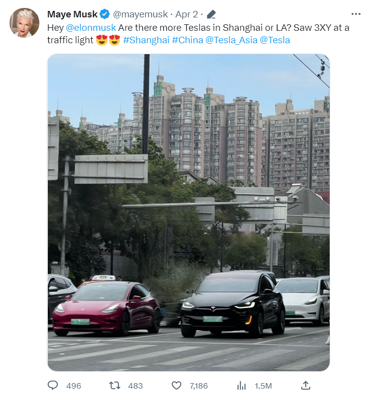Click the blue verified badge
Image resolution: width=370 pixels, height=398 pixels.
tap(105, 14)
